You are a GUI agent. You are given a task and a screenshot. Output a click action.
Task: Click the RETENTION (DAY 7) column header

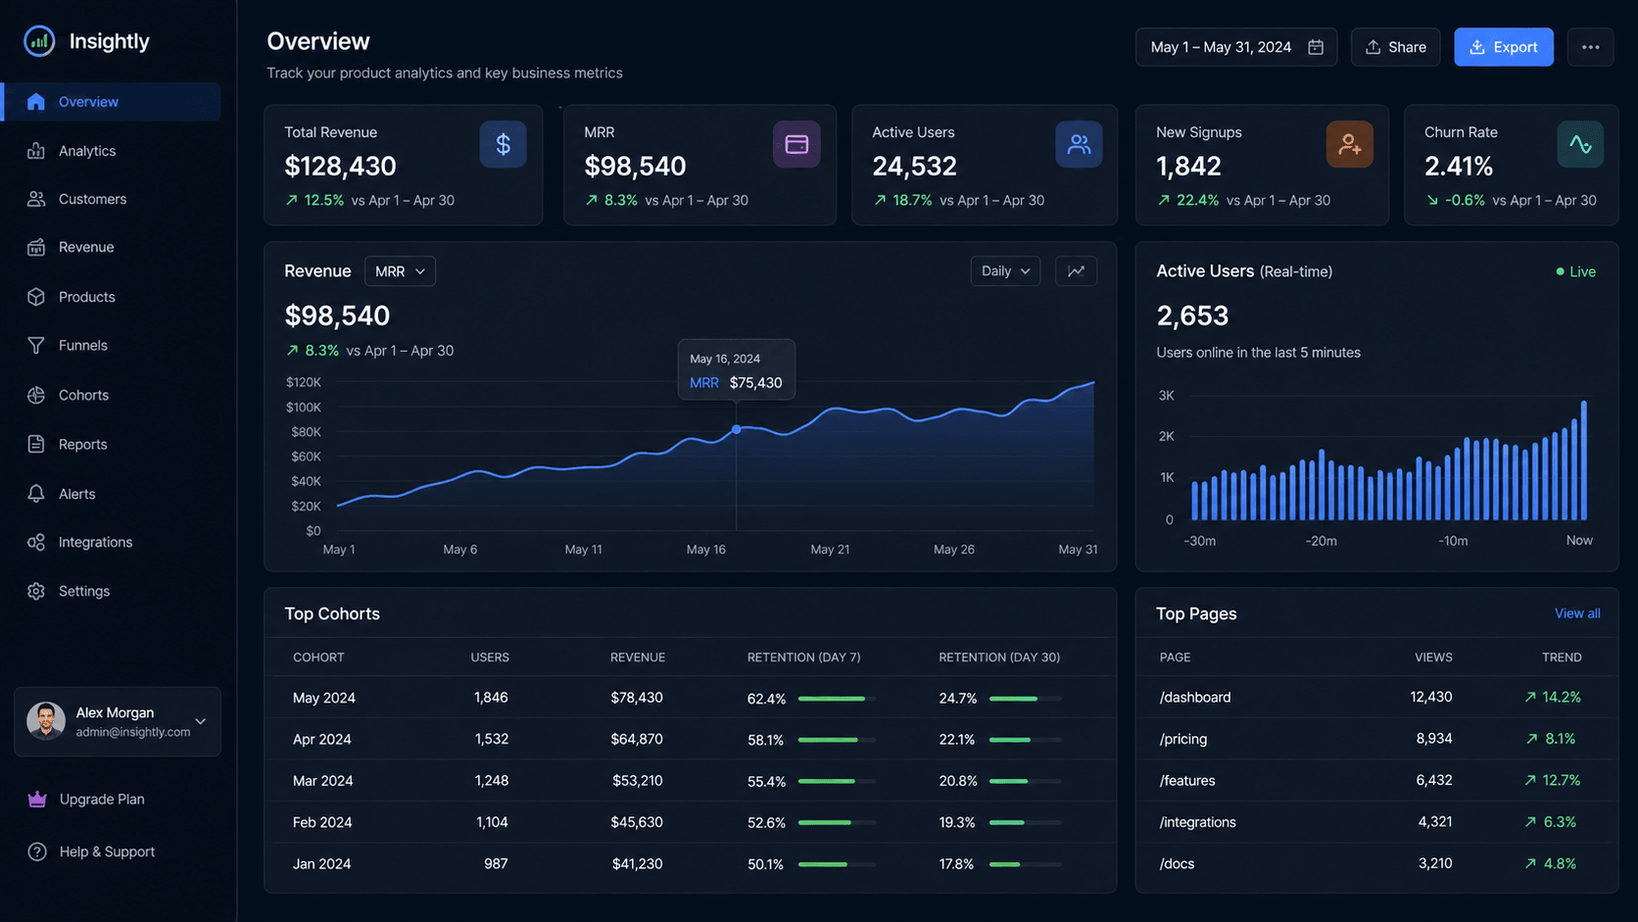point(804,657)
